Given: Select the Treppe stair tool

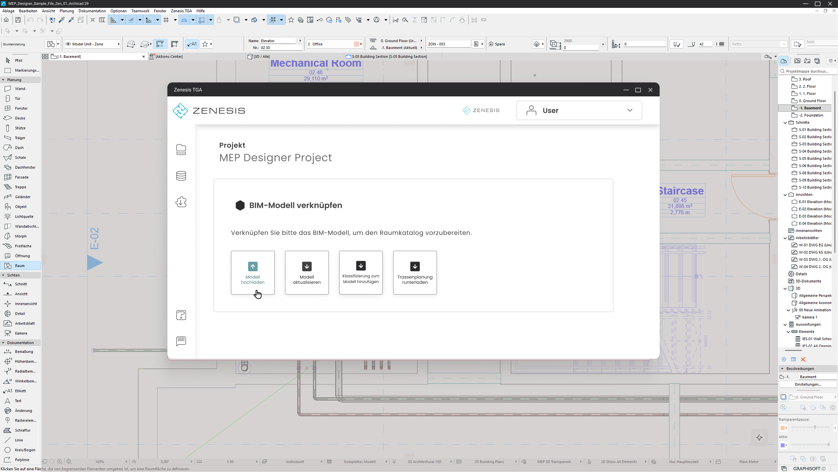Looking at the screenshot, I should click(20, 187).
